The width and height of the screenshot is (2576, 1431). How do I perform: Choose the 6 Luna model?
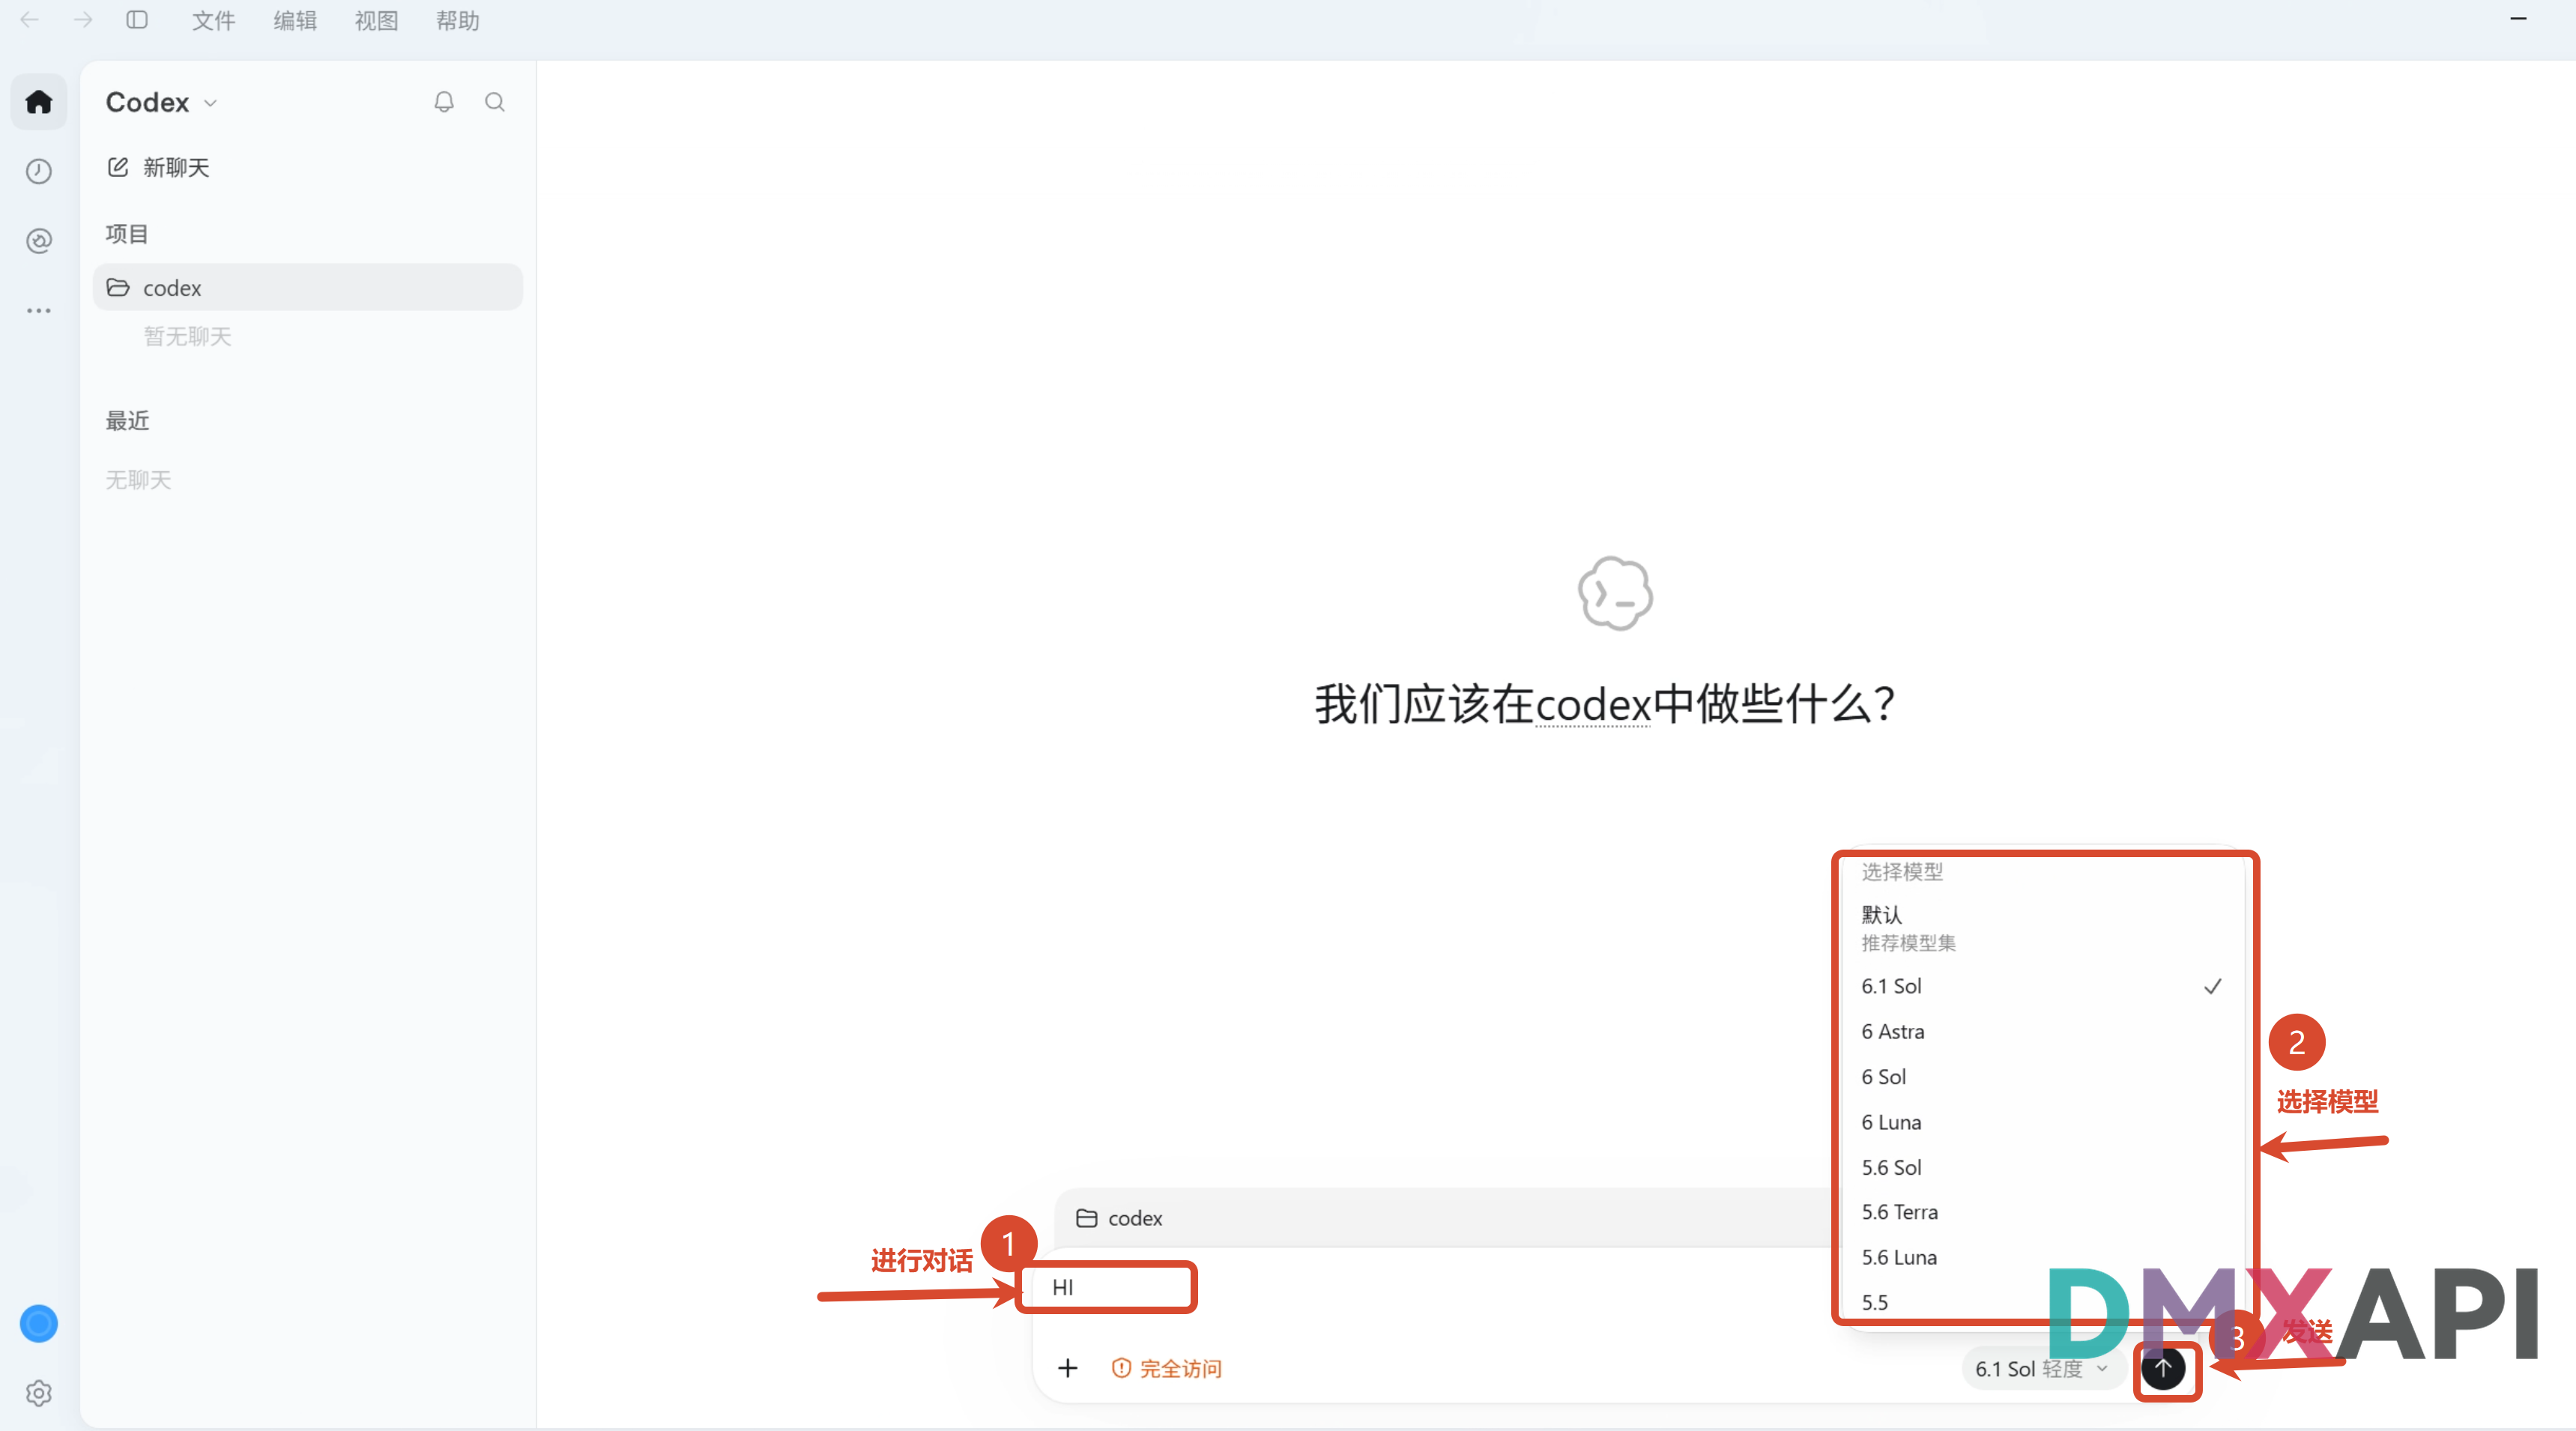[x=2041, y=1122]
